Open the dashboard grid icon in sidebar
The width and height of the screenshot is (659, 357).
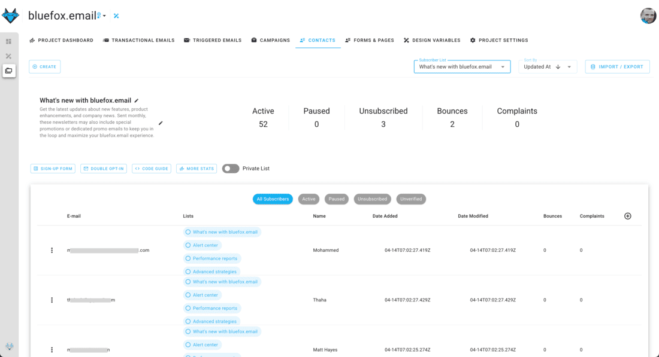[8, 41]
